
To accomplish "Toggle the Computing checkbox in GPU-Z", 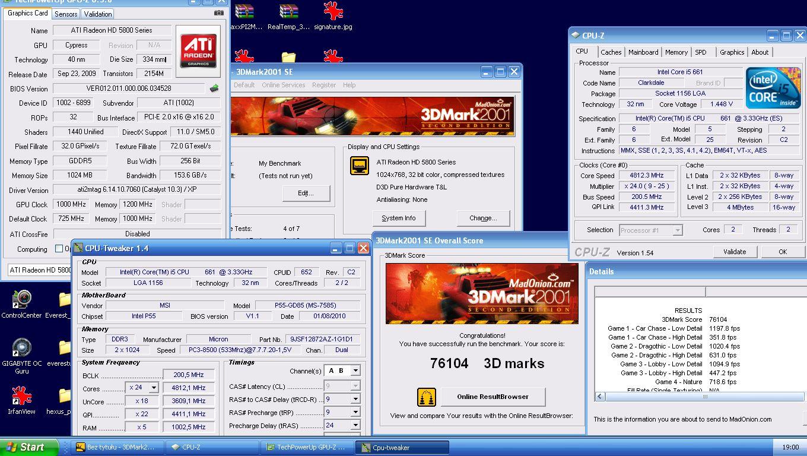I will coord(59,249).
